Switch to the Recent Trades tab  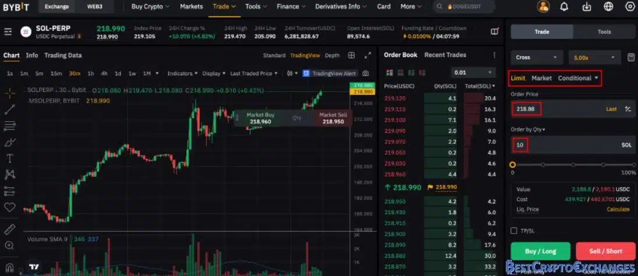point(445,55)
